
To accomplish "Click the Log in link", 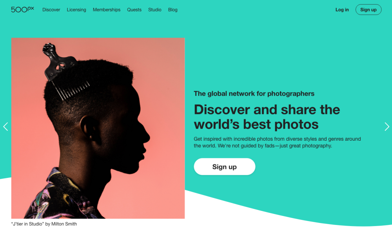I will (342, 10).
